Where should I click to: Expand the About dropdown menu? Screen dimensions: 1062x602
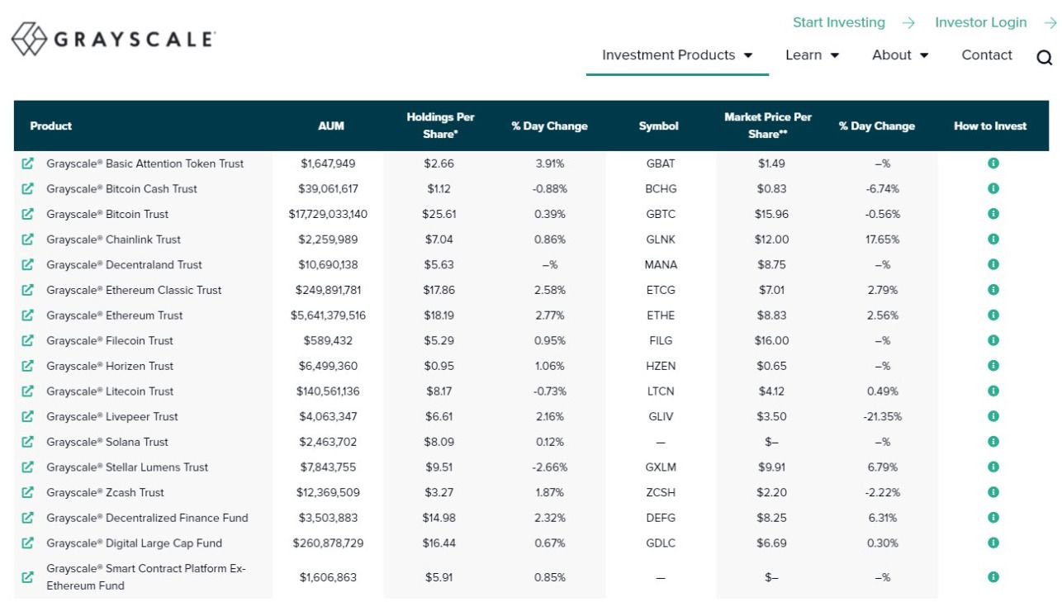[900, 55]
